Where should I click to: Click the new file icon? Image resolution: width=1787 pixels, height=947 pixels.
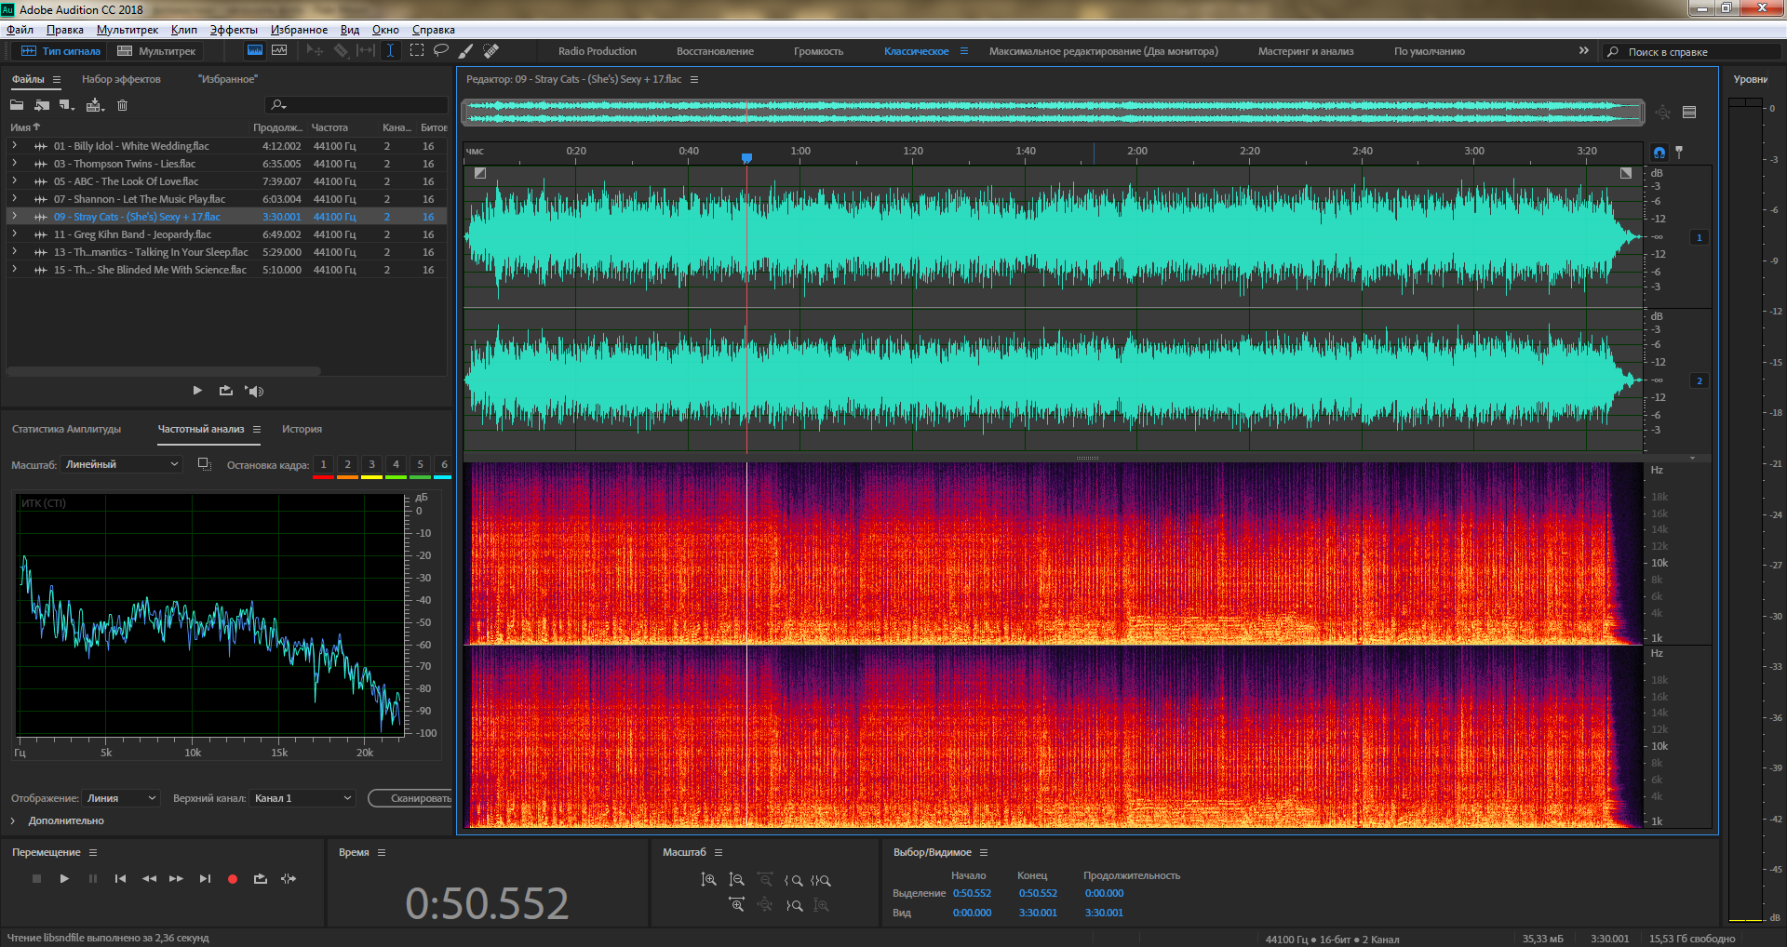pyautogui.click(x=67, y=105)
